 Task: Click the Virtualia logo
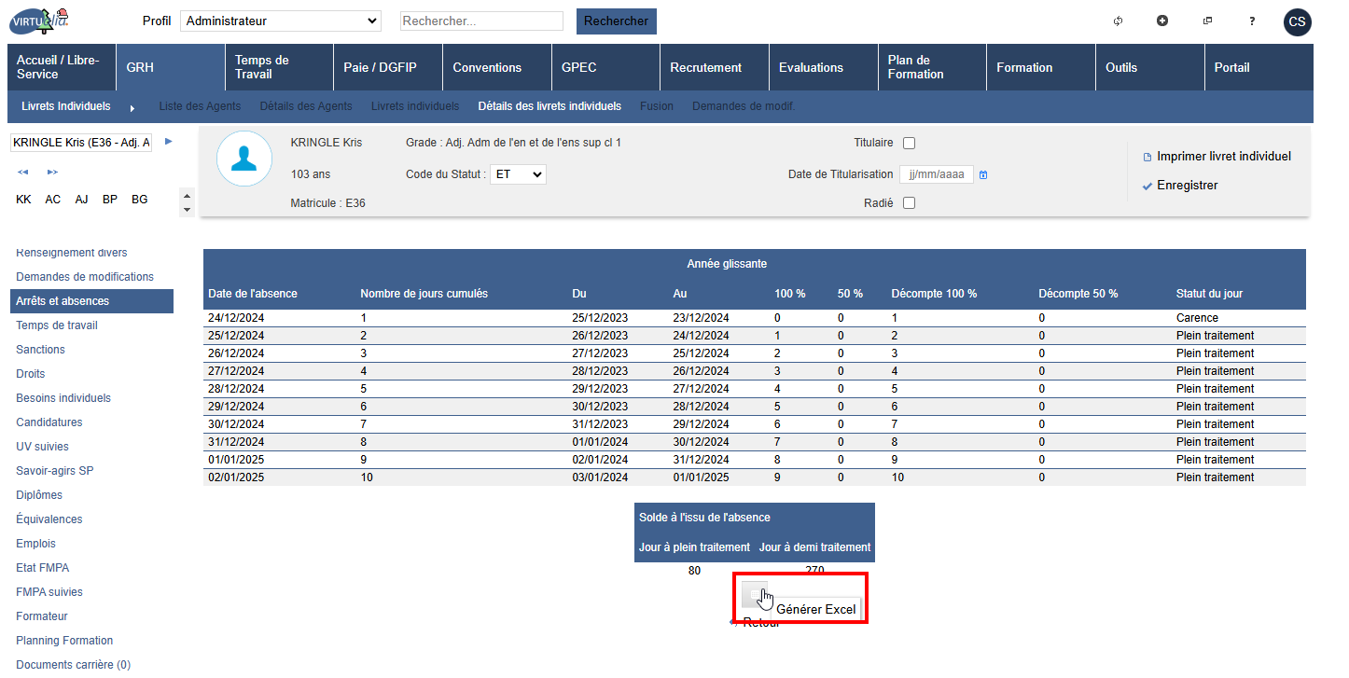pyautogui.click(x=39, y=20)
